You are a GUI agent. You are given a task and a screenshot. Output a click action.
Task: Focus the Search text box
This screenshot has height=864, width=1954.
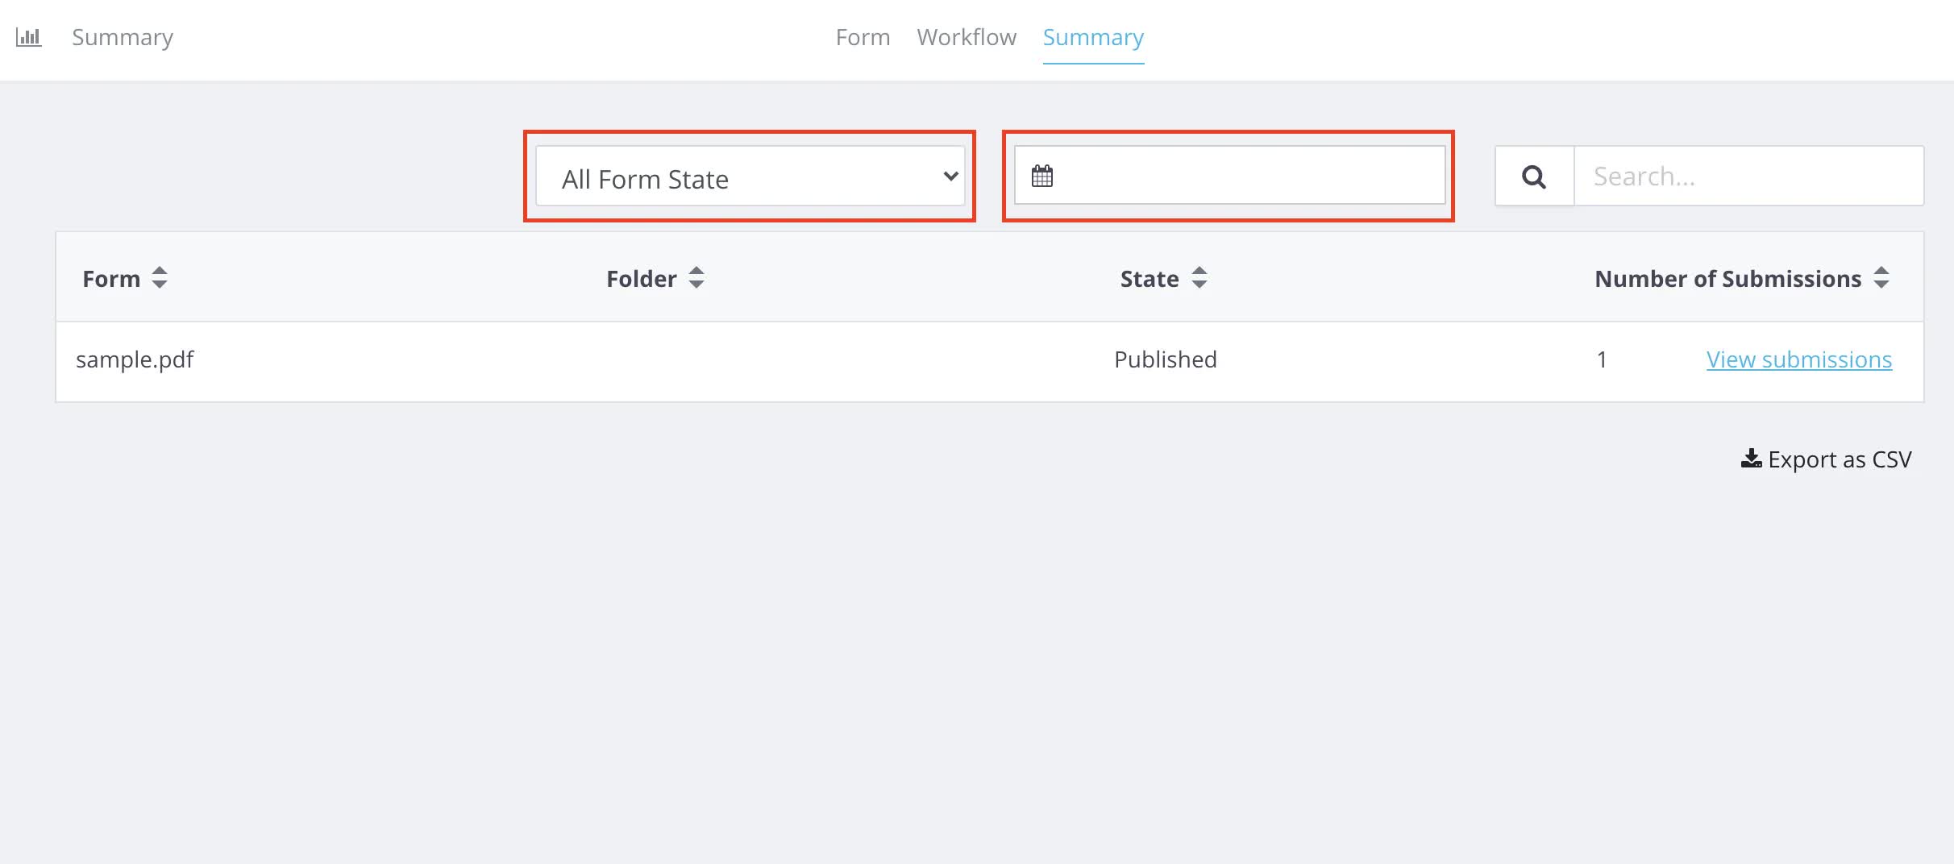pos(1748,177)
